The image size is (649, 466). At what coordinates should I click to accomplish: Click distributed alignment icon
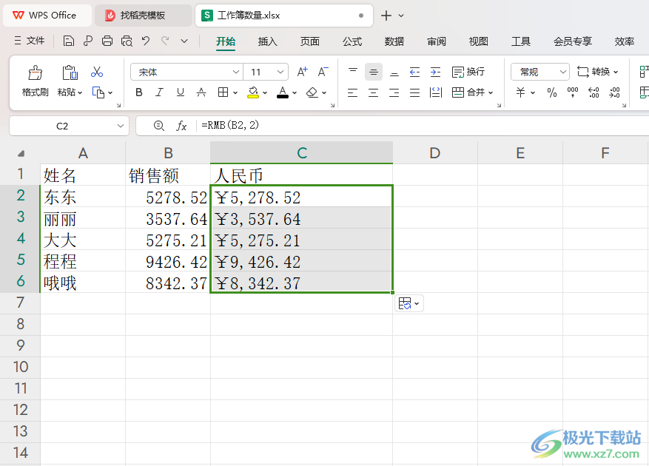[x=436, y=92]
